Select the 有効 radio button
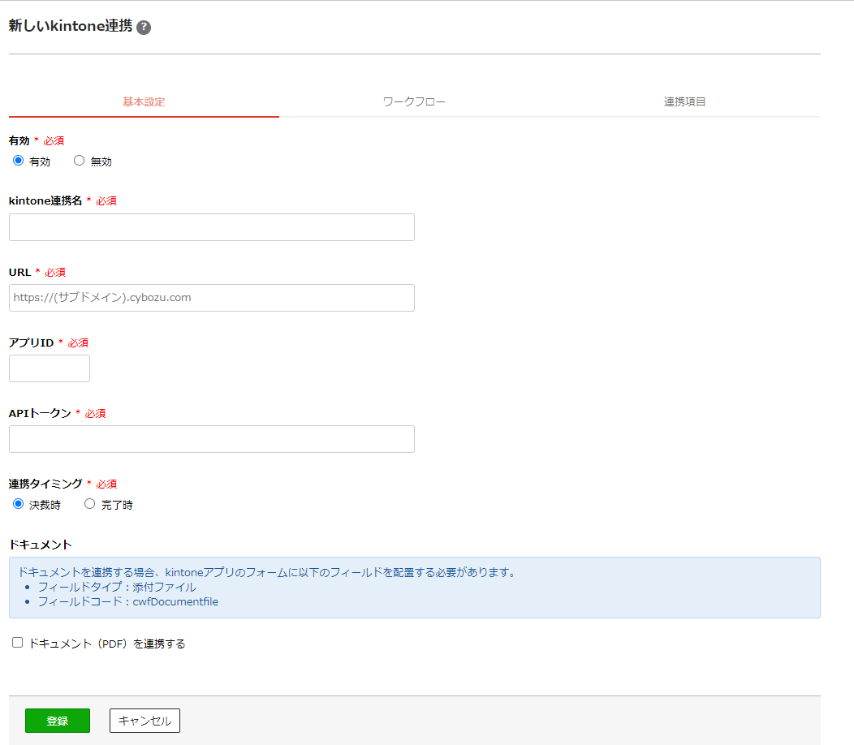The width and height of the screenshot is (854, 745). point(19,161)
